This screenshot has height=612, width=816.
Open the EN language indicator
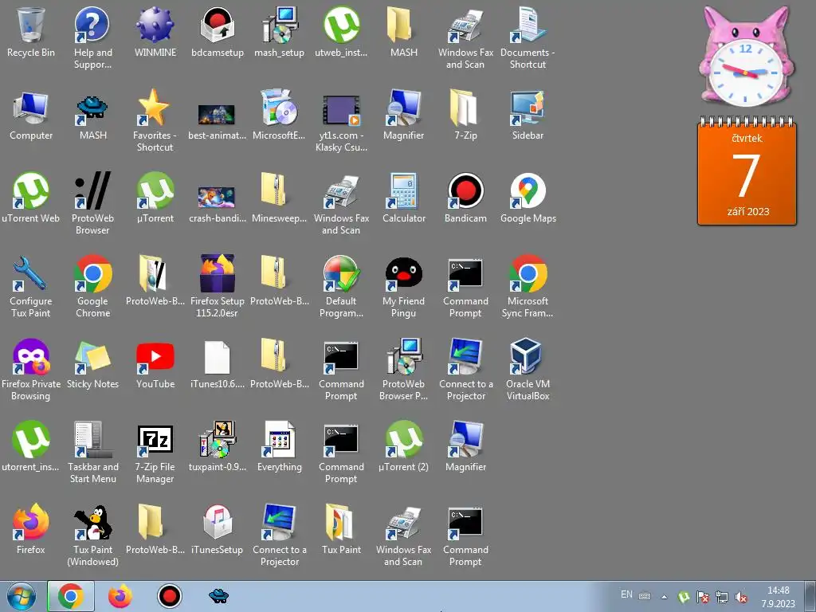(x=626, y=594)
